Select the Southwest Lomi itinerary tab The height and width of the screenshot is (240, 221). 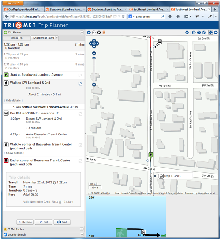pos(44,38)
